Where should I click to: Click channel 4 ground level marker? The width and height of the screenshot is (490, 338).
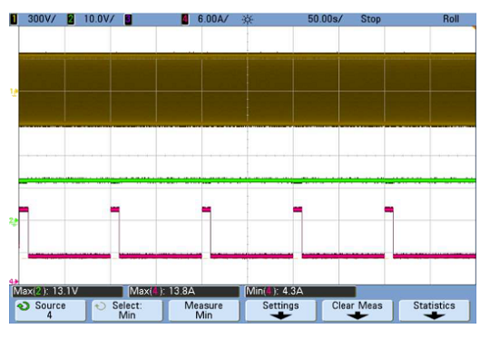[14, 281]
